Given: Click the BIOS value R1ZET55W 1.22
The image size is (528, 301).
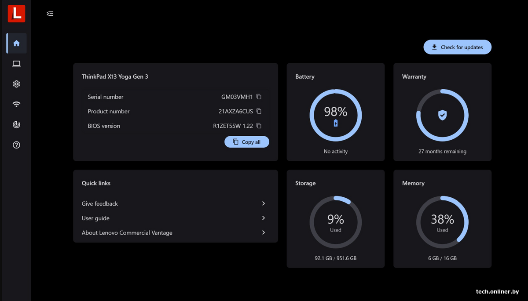Looking at the screenshot, I should tap(233, 126).
